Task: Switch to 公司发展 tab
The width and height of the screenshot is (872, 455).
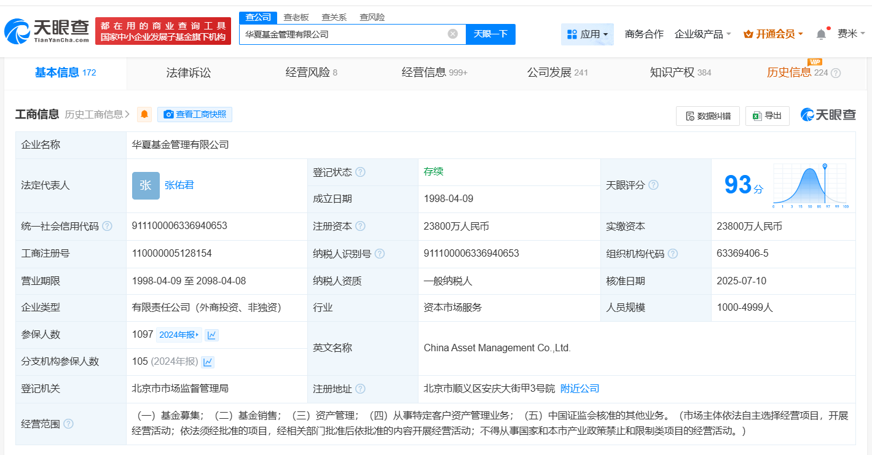Action: point(557,73)
